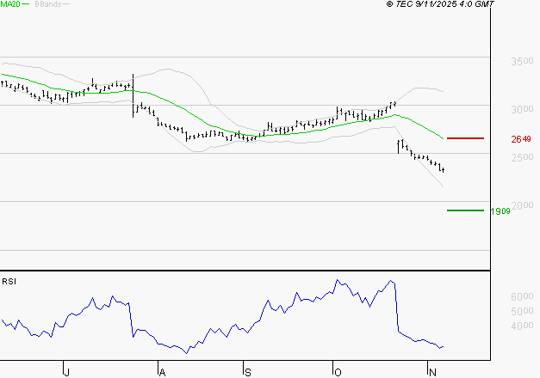
Task: Click the RSI 6000 axis label
Action: (522, 296)
